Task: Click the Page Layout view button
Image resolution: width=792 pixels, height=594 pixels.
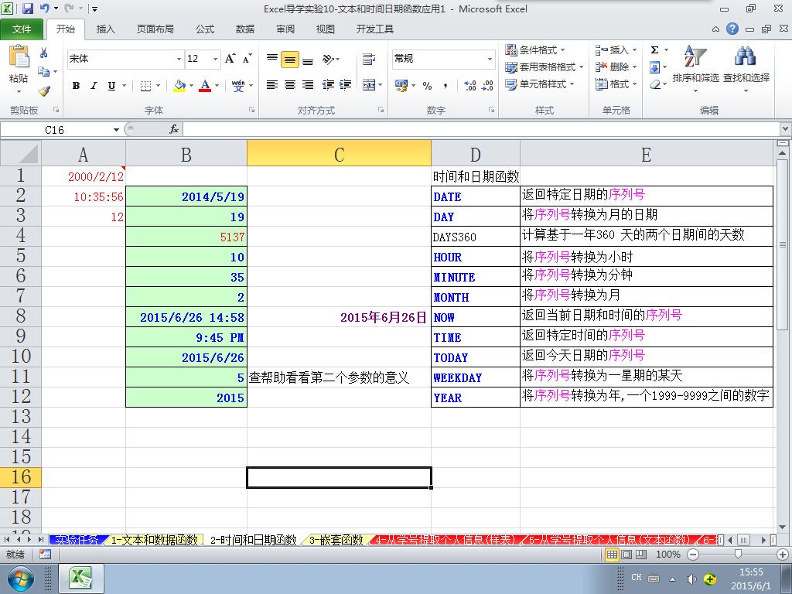Action: click(x=626, y=555)
